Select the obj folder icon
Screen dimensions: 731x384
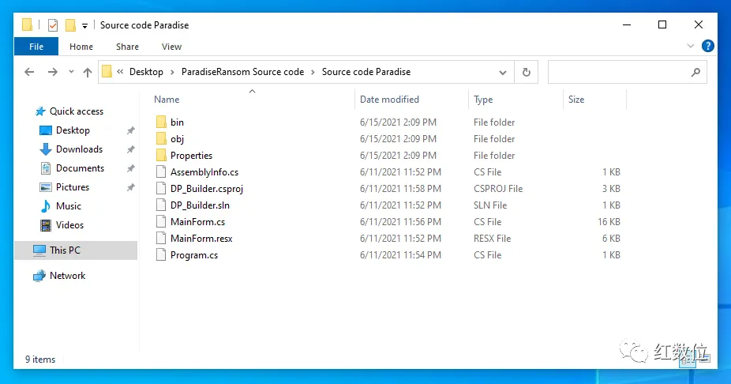coord(161,139)
